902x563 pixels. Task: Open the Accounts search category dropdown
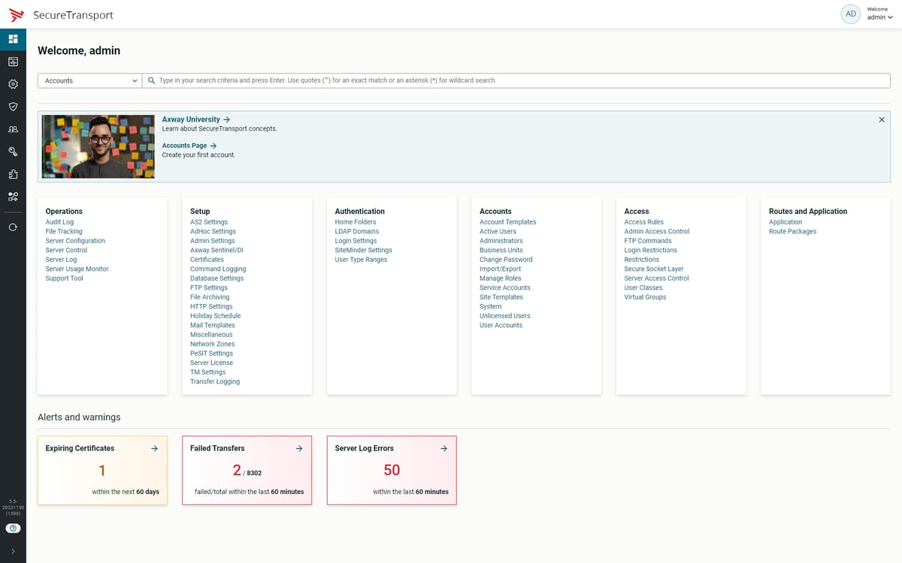[x=90, y=80]
